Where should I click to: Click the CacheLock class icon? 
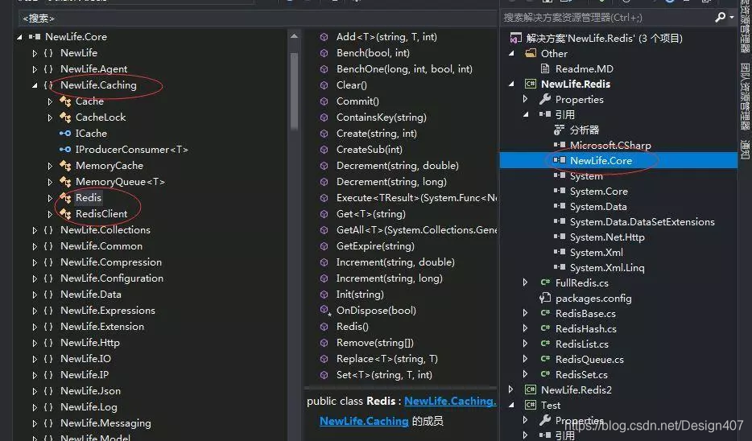click(65, 117)
